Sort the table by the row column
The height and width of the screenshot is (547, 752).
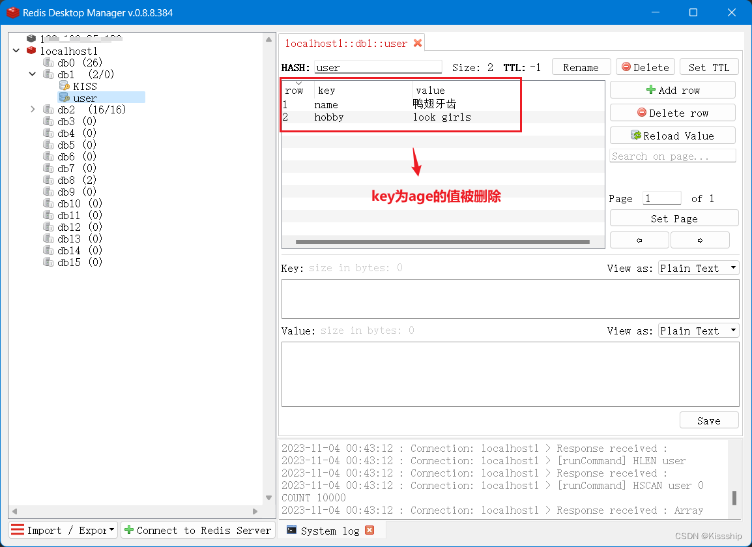pos(295,90)
